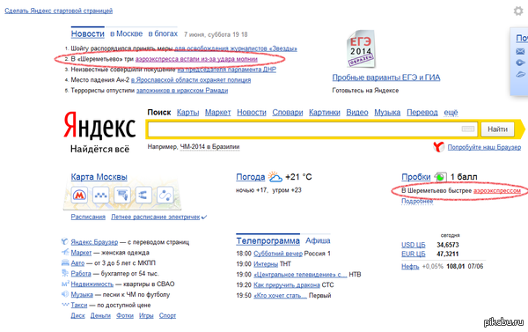This screenshot has height=332, width=528.
Task: Open the Нефть price link
Action: pyautogui.click(x=410, y=266)
